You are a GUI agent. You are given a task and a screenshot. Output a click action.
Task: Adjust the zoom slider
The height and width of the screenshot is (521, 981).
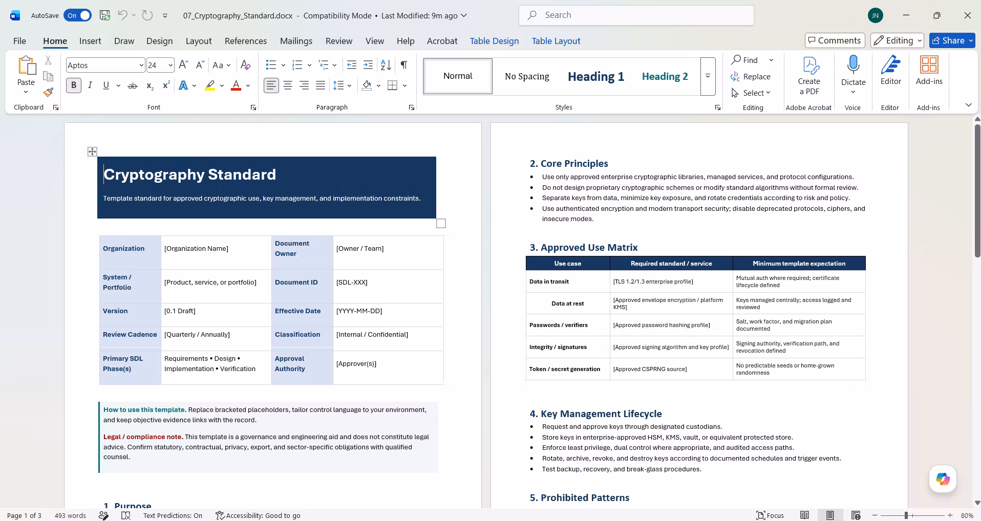pyautogui.click(x=906, y=515)
